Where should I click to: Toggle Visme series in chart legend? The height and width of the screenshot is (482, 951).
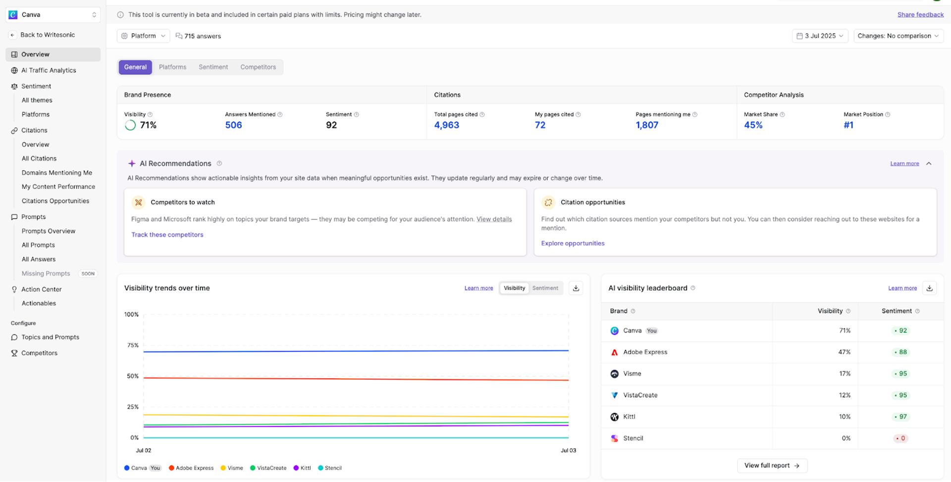click(x=232, y=468)
